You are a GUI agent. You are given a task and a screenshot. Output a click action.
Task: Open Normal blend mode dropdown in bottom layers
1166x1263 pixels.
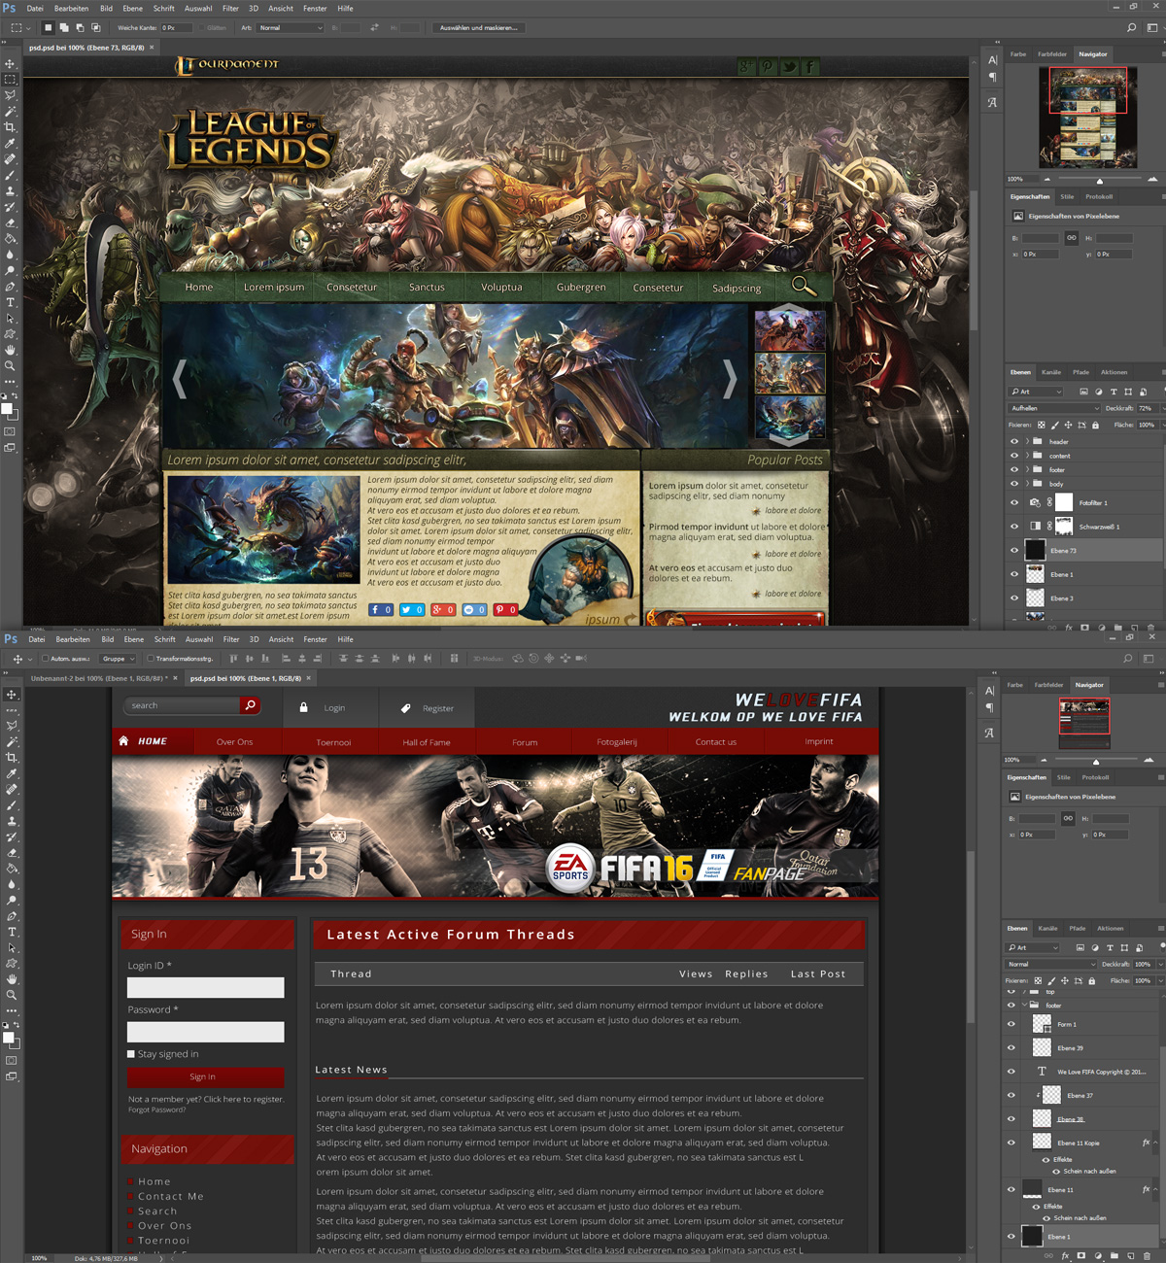coord(1050,964)
